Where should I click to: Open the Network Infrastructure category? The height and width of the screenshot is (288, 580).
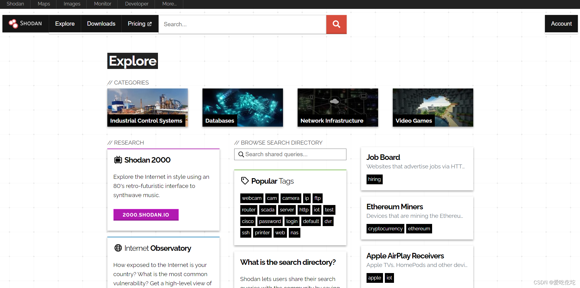click(x=338, y=107)
